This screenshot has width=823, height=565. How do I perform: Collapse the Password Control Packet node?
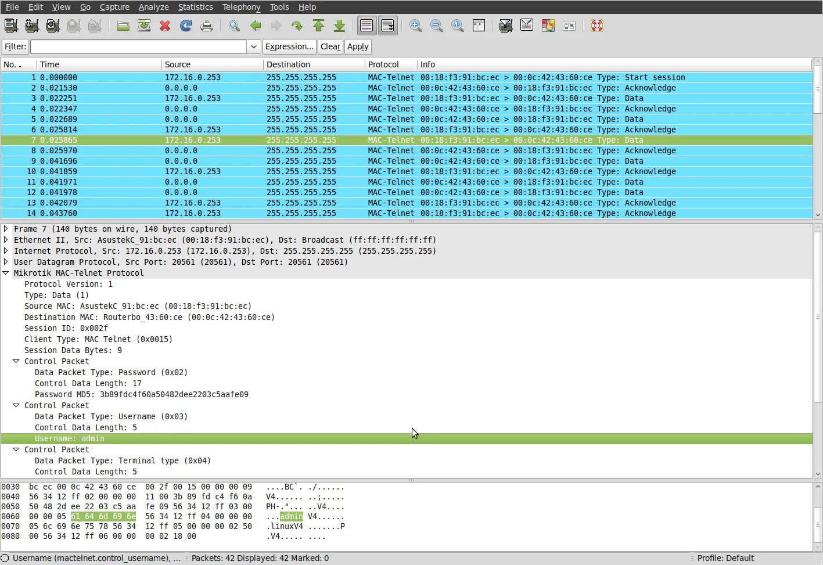[x=16, y=361]
